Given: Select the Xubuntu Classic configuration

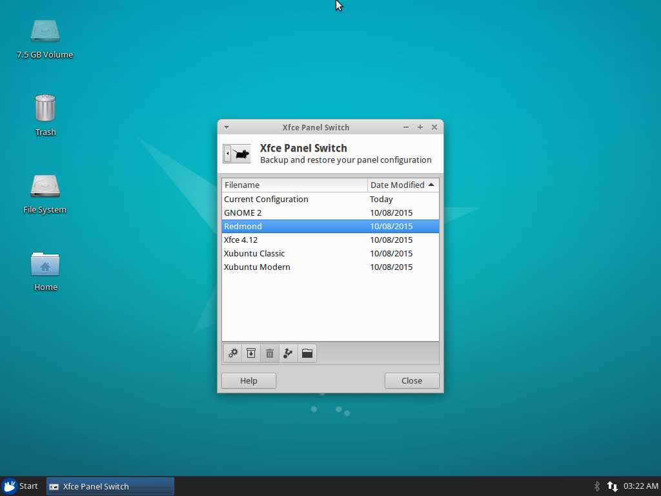Looking at the screenshot, I should (x=254, y=253).
